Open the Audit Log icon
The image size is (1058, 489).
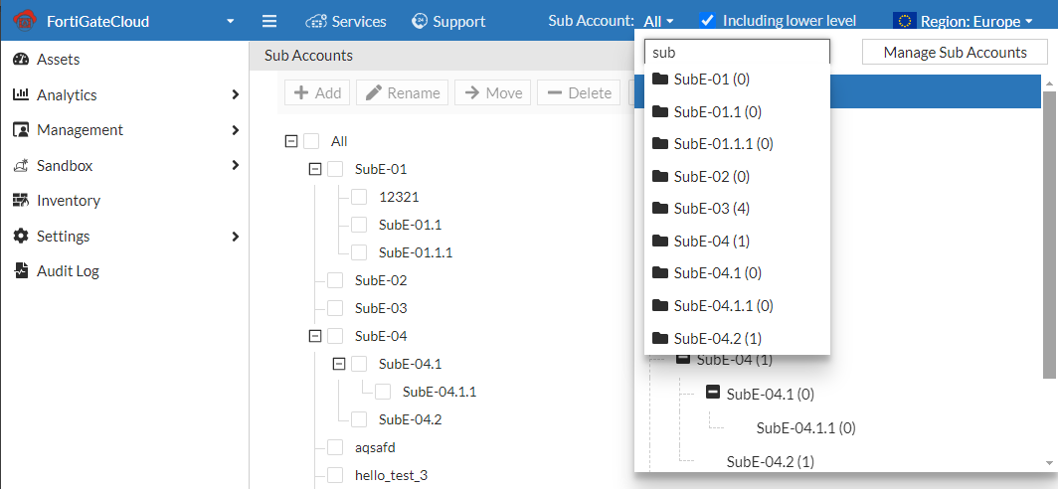coord(20,271)
